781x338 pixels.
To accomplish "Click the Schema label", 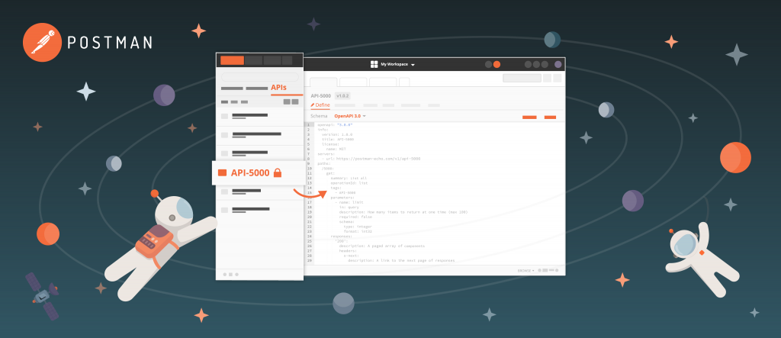I will 320,116.
